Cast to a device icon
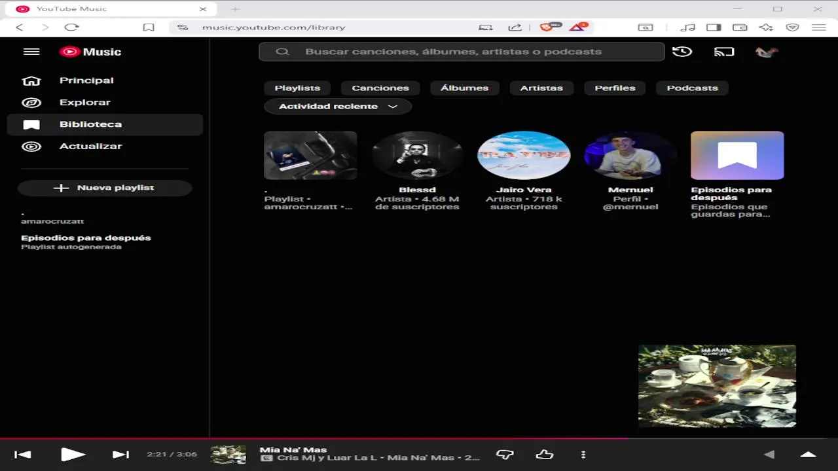This screenshot has height=471, width=838. point(724,52)
